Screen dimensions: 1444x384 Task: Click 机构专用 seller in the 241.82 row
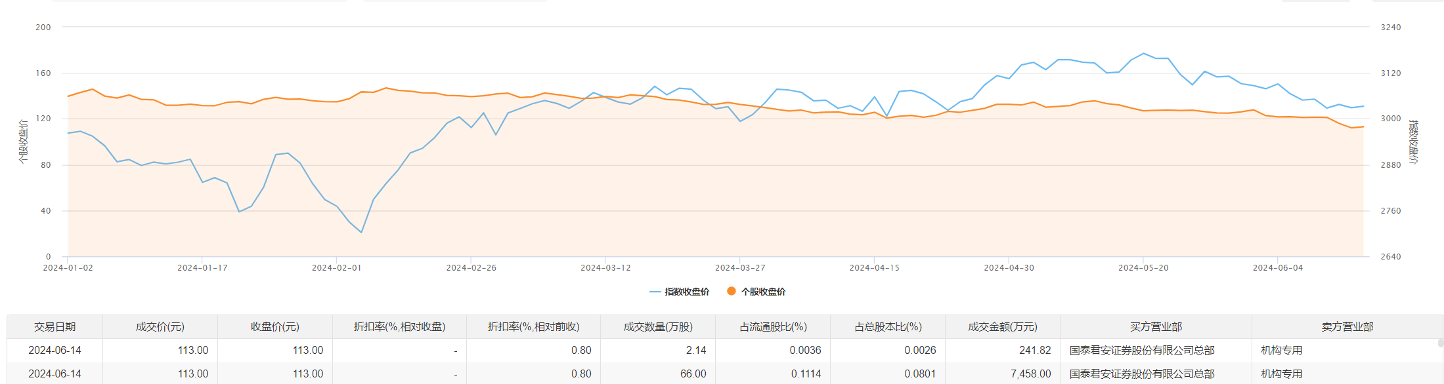tap(1282, 351)
